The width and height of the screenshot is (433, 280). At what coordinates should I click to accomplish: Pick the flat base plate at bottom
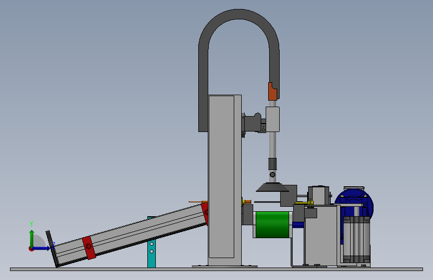pos(216,269)
